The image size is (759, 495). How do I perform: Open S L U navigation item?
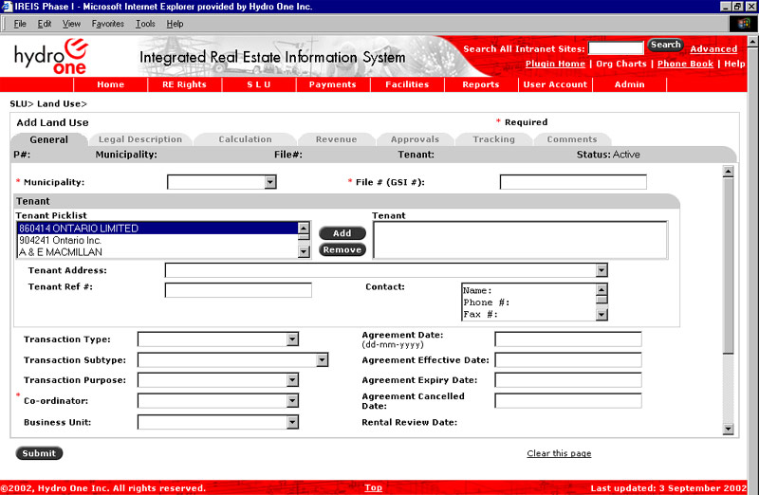[259, 84]
